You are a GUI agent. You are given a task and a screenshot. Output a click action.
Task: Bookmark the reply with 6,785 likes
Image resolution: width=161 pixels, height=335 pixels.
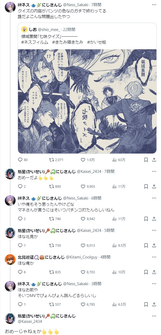(x=146, y=304)
